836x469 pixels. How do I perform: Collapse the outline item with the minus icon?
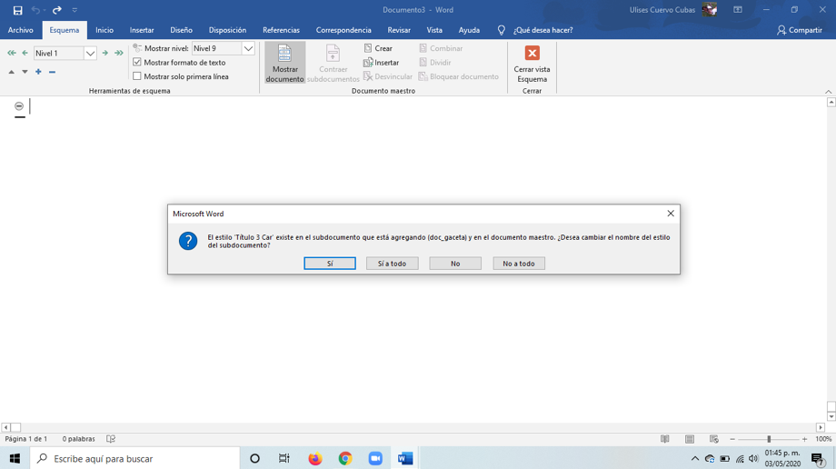(53, 72)
